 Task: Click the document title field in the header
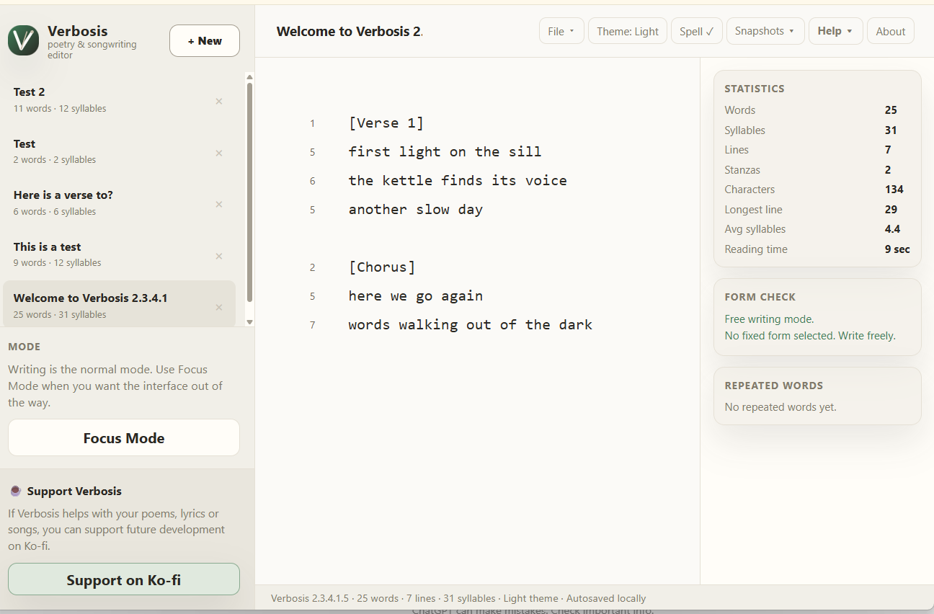[x=350, y=31]
